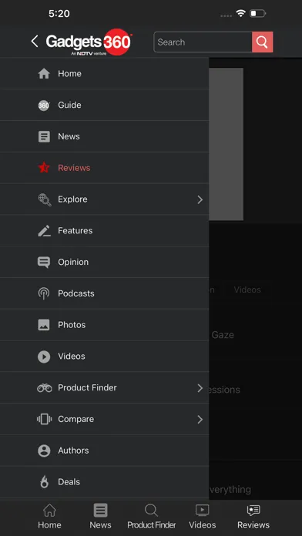Click the red search magnifier button

point(263,42)
